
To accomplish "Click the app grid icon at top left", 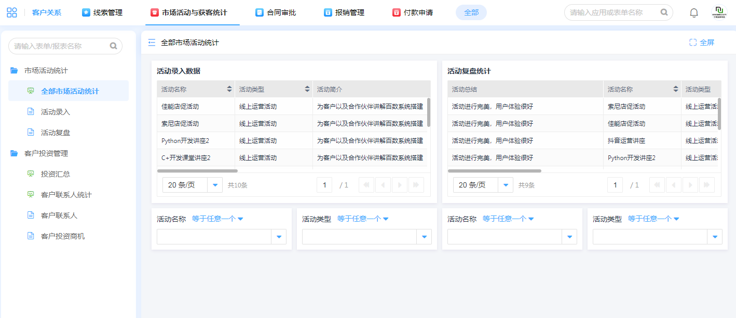I will (12, 12).
